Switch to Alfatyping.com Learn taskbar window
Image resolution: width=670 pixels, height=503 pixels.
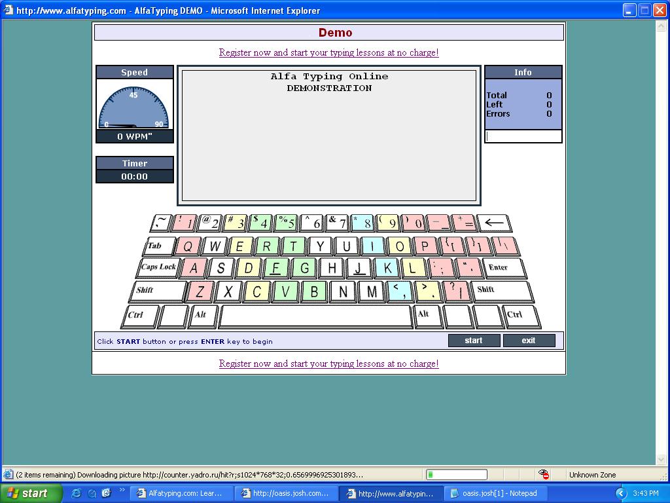[180, 493]
